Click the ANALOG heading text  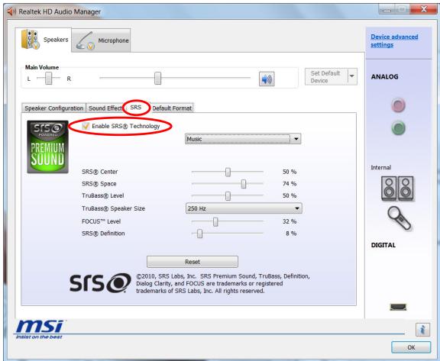coord(384,77)
